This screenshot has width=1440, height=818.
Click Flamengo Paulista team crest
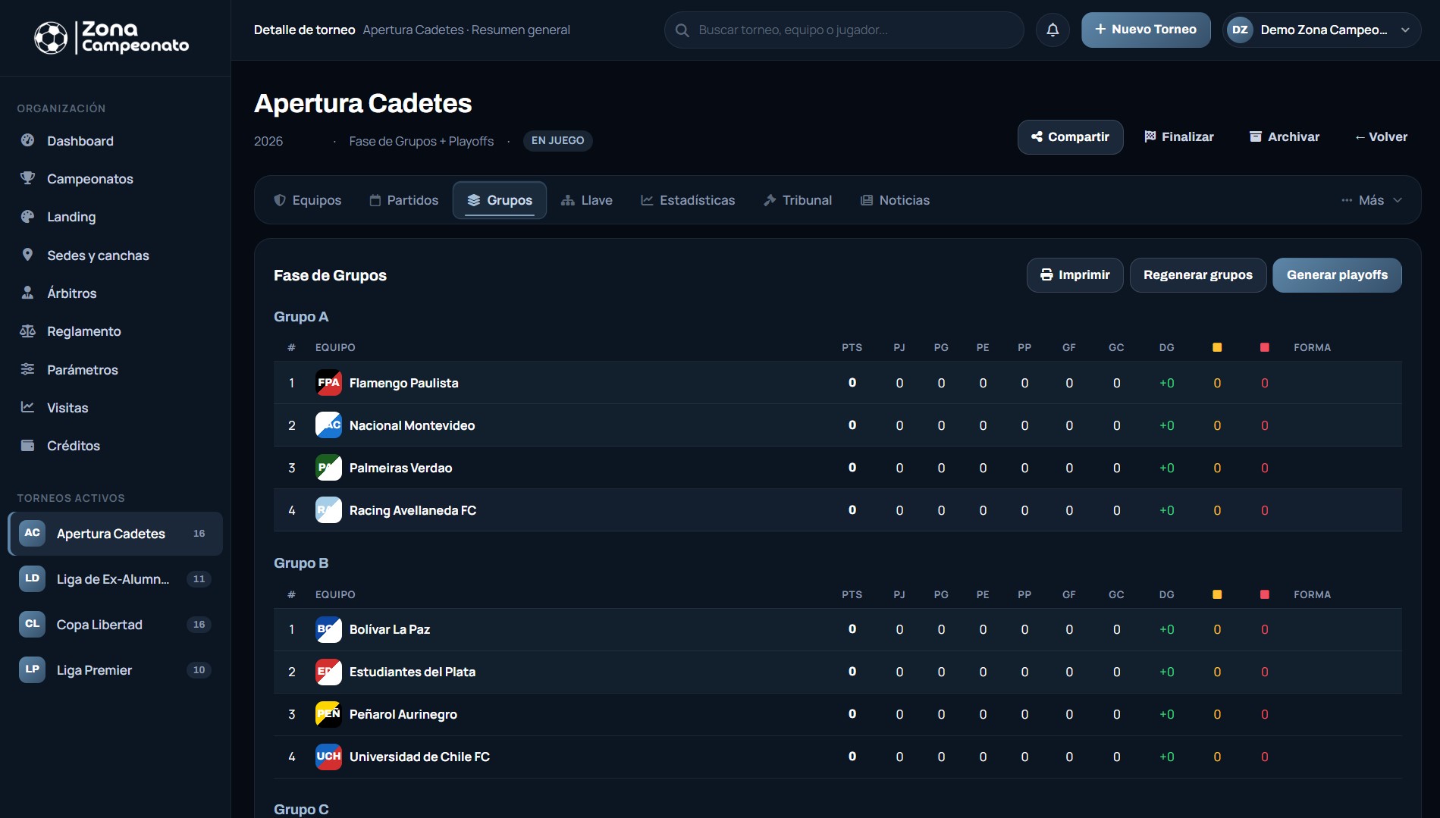(x=328, y=383)
